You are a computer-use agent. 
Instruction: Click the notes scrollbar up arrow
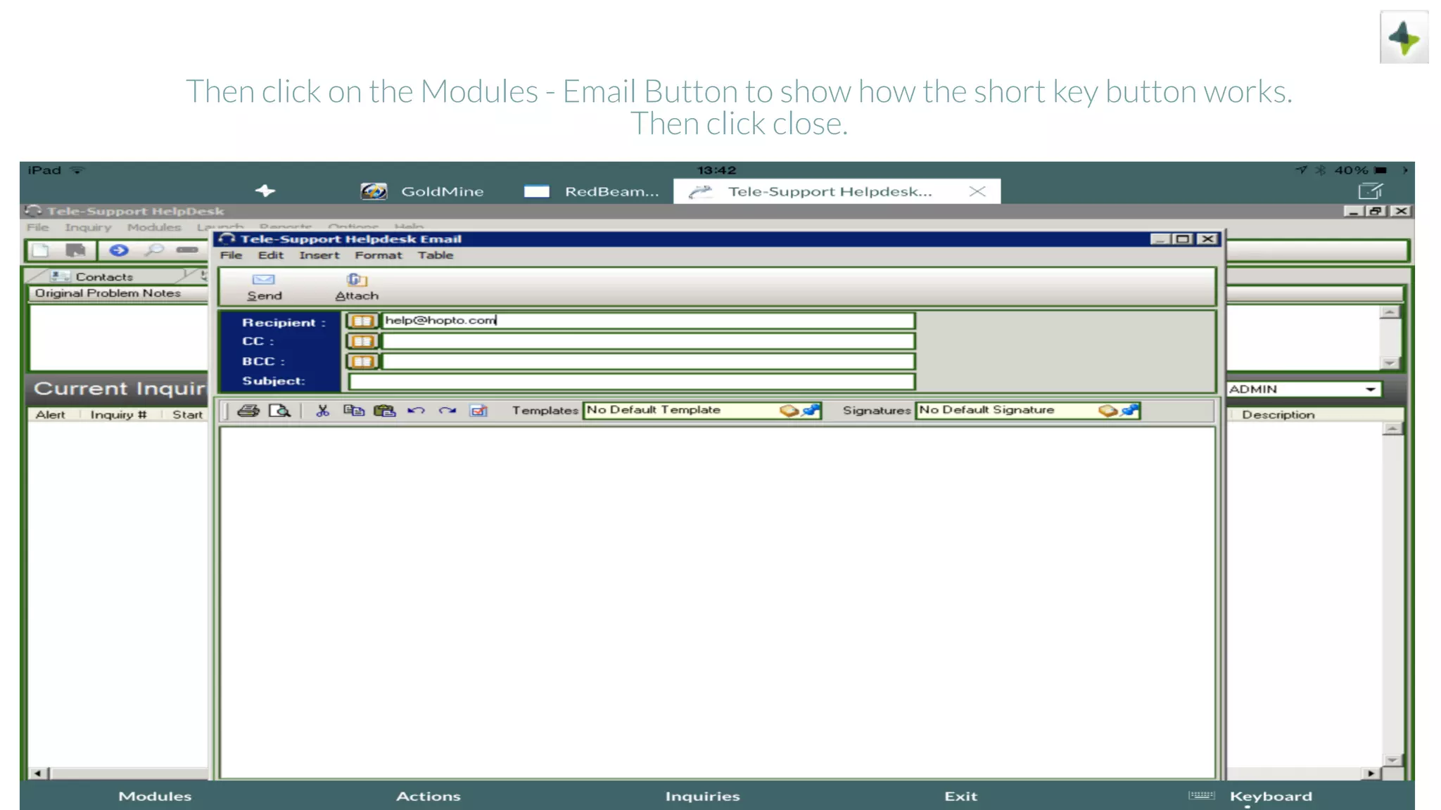(1390, 312)
